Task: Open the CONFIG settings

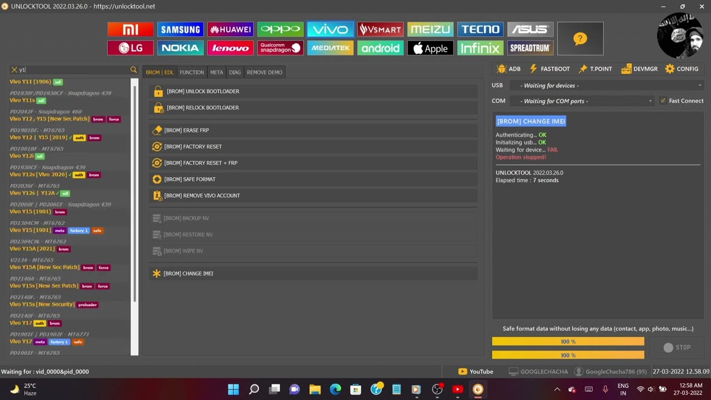Action: 682,69
